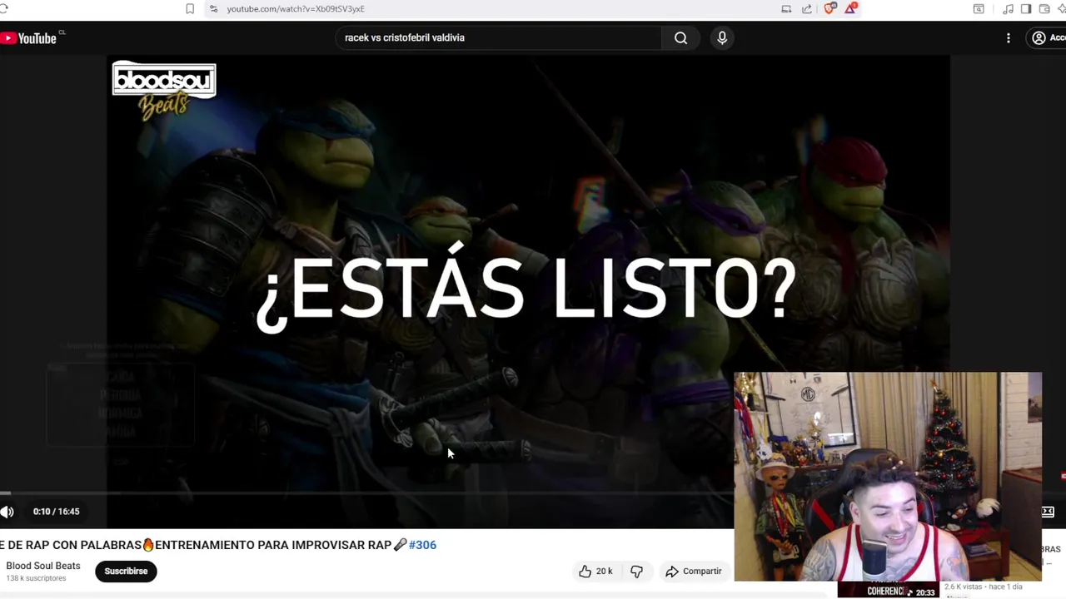Click the share page icon
Image resolution: width=1066 pixels, height=599 pixels.
tap(807, 8)
